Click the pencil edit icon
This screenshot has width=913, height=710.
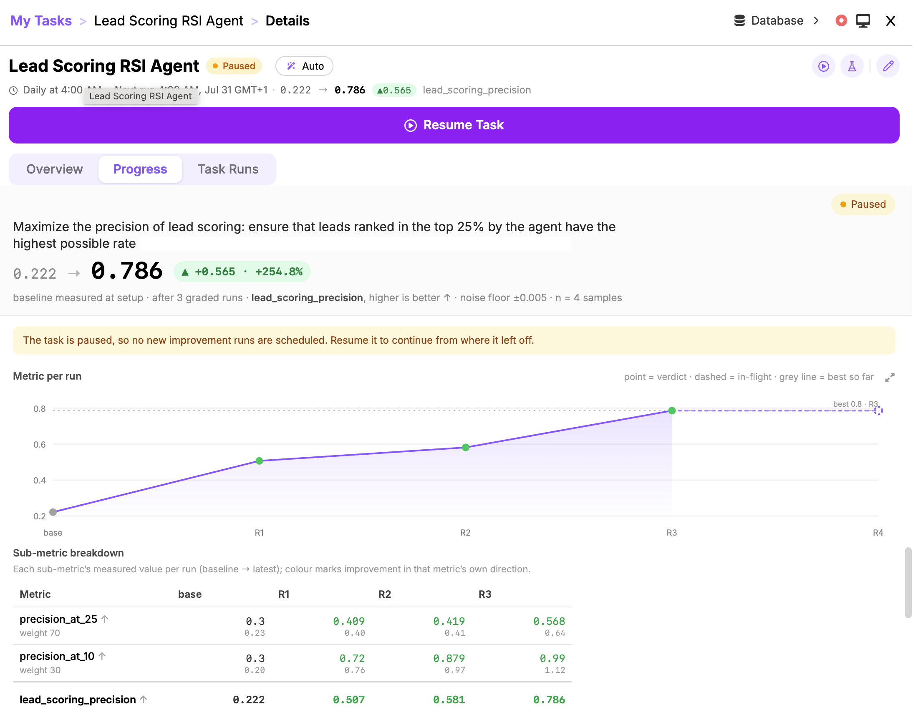(x=889, y=66)
